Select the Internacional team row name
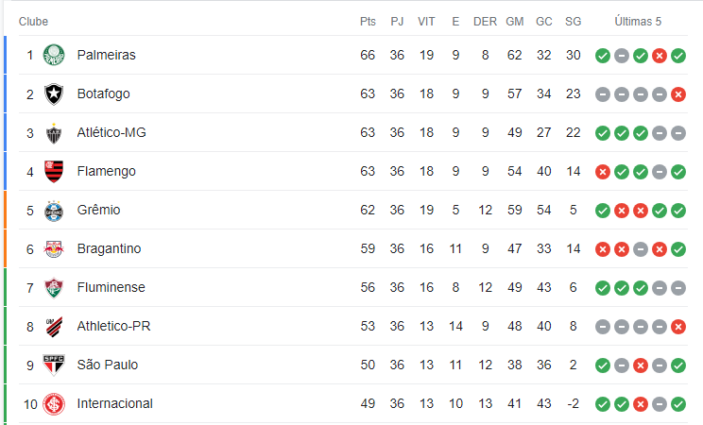The width and height of the screenshot is (703, 425). tap(114, 403)
